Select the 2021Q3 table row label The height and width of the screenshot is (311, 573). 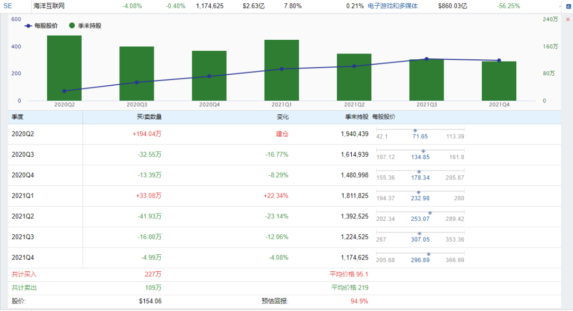coord(23,237)
